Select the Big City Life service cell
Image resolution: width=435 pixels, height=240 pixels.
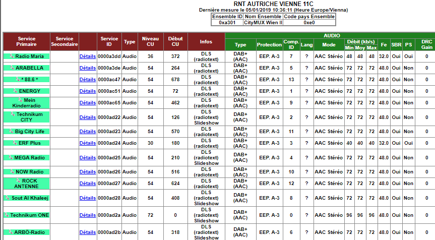27,132
